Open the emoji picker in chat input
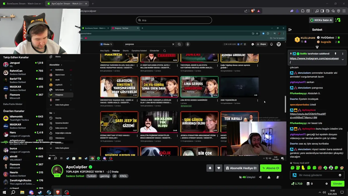This screenshot has width=348, height=196. pyautogui.click(x=340, y=175)
